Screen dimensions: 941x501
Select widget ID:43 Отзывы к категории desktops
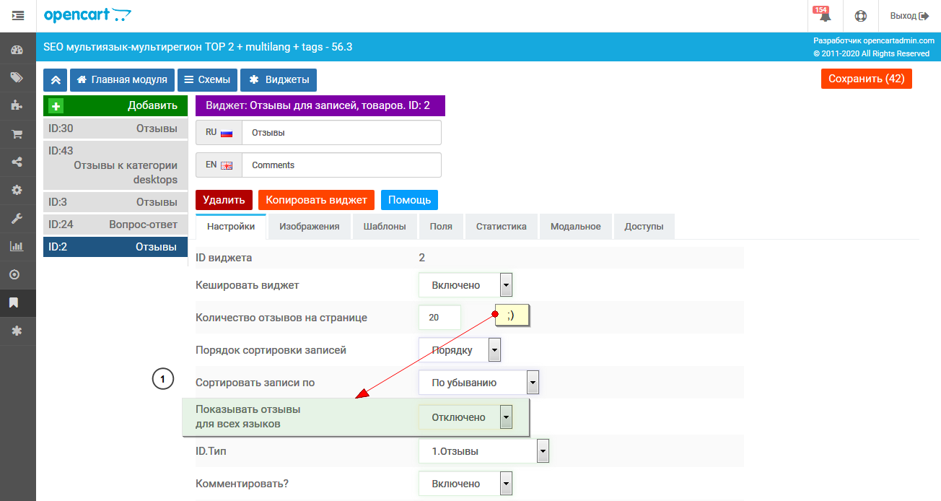[115, 165]
